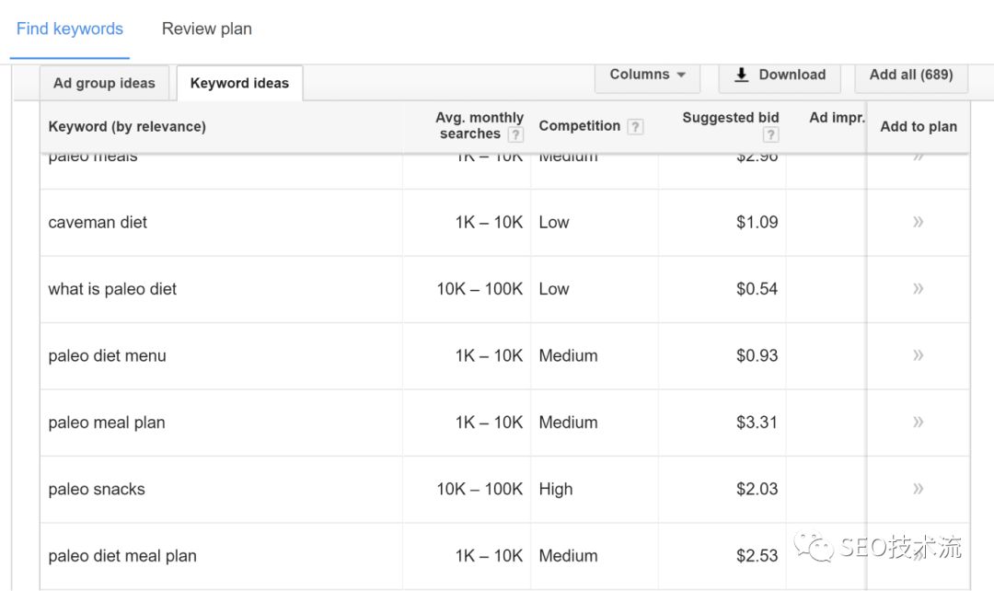Viewport: 994px width, 591px height.
Task: Add 'paleo diet menu' to plan
Action: [918, 355]
